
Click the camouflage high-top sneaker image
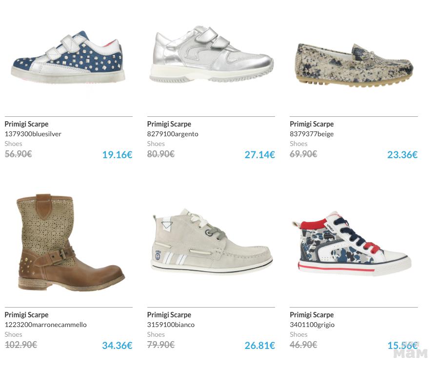353,243
